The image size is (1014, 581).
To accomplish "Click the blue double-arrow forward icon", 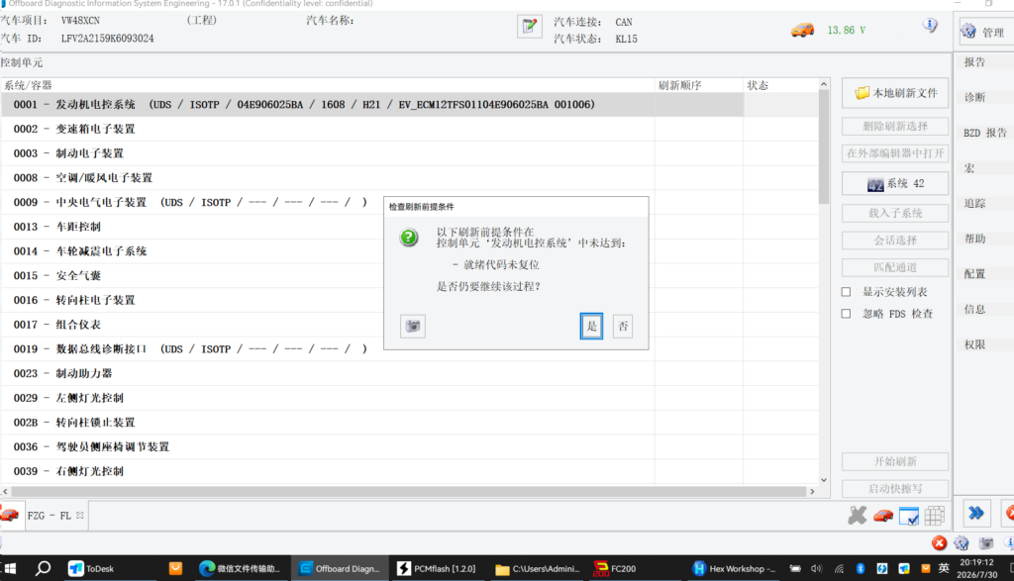I will tap(975, 514).
